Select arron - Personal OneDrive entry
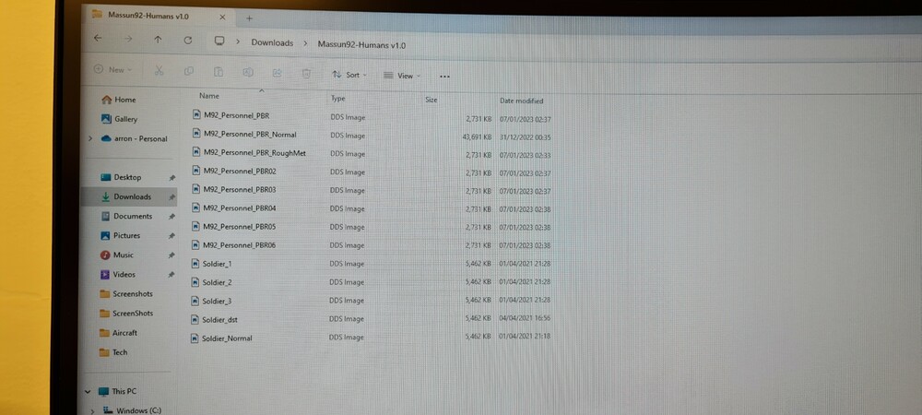This screenshot has width=922, height=415. point(134,138)
